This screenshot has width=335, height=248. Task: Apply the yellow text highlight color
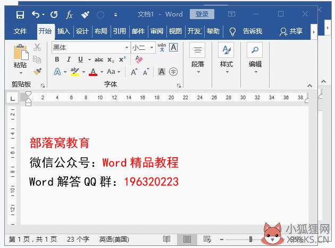[x=75, y=72]
